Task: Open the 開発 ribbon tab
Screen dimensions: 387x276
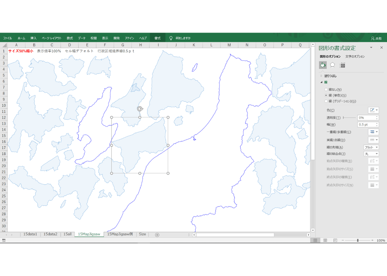Action: [116, 38]
